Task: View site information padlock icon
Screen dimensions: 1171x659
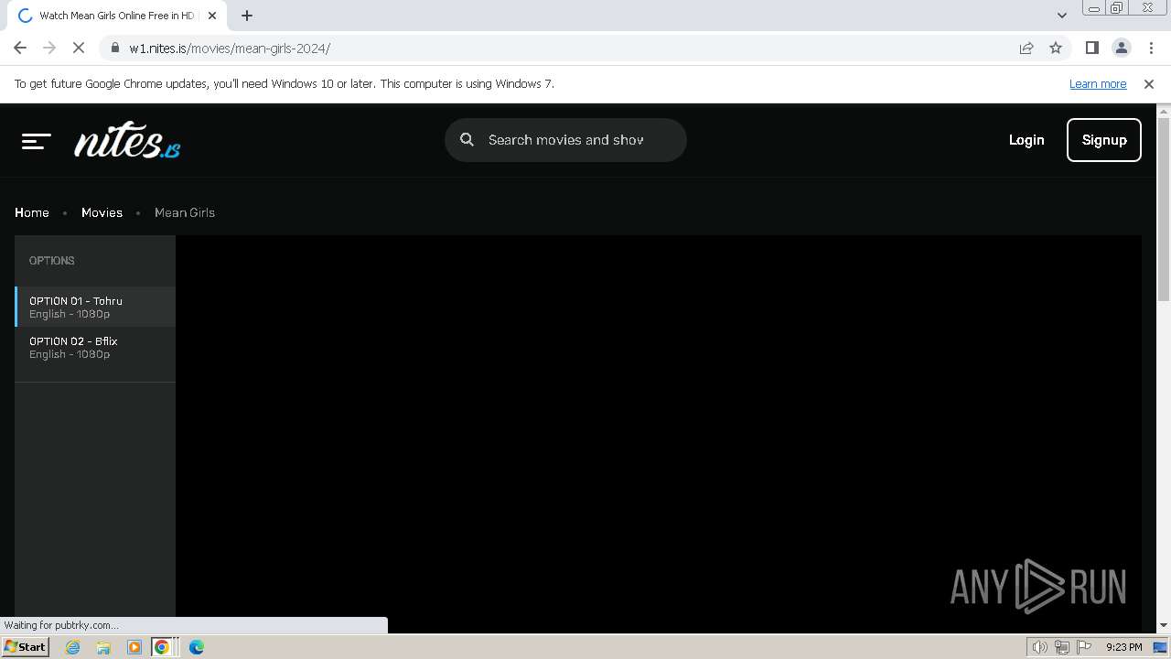Action: [x=114, y=48]
